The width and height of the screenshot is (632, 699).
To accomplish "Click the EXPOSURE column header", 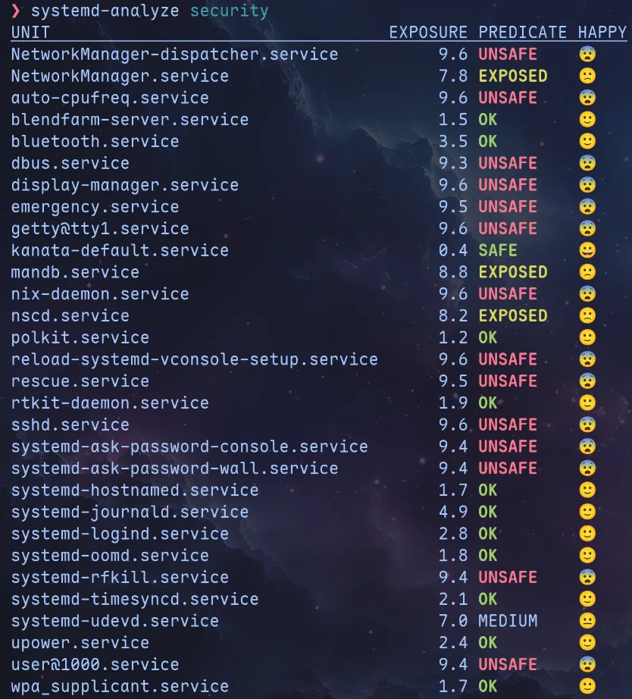I will [428, 33].
